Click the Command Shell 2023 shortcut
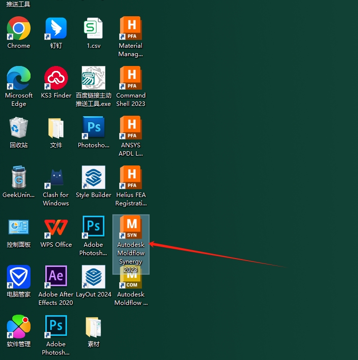Screen dimensions: 358x360 click(131, 78)
